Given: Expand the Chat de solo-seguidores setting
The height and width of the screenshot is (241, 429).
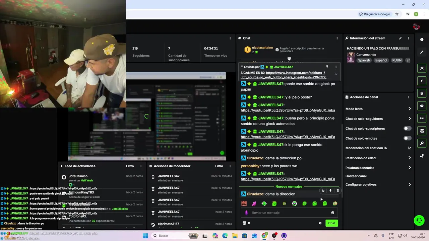Looking at the screenshot, I should [x=410, y=118].
